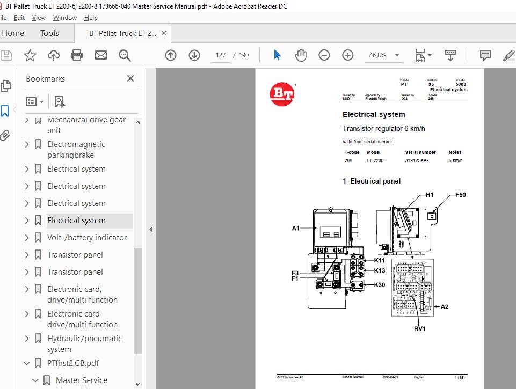Click the Save file icon
Image resolution: width=516 pixels, height=389 pixels.
[x=6, y=55]
